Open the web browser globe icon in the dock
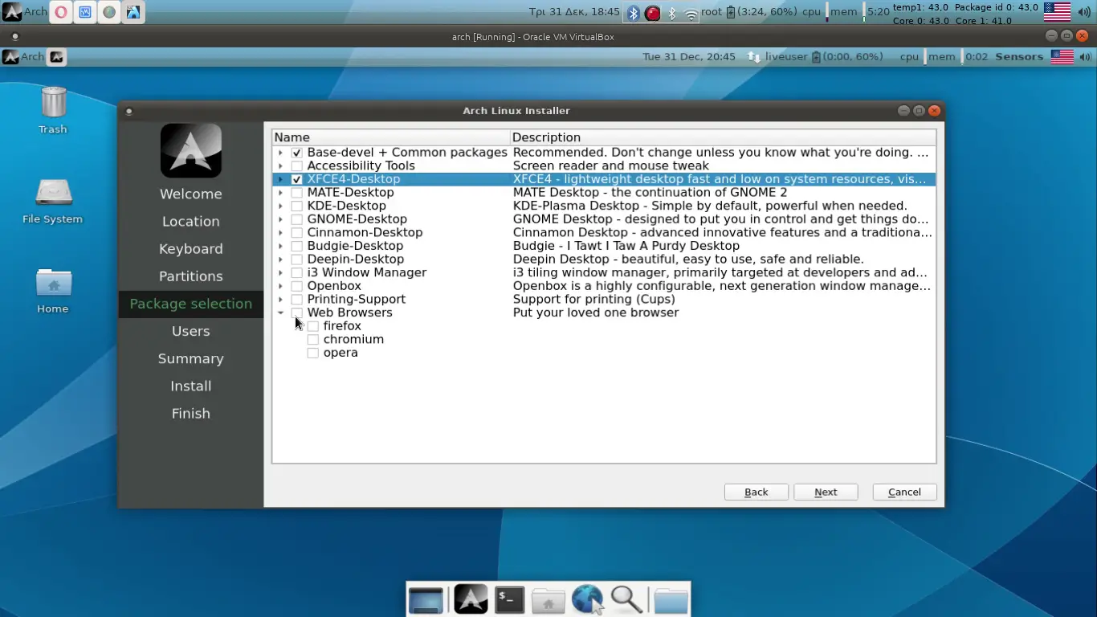This screenshot has height=617, width=1097. click(x=587, y=598)
